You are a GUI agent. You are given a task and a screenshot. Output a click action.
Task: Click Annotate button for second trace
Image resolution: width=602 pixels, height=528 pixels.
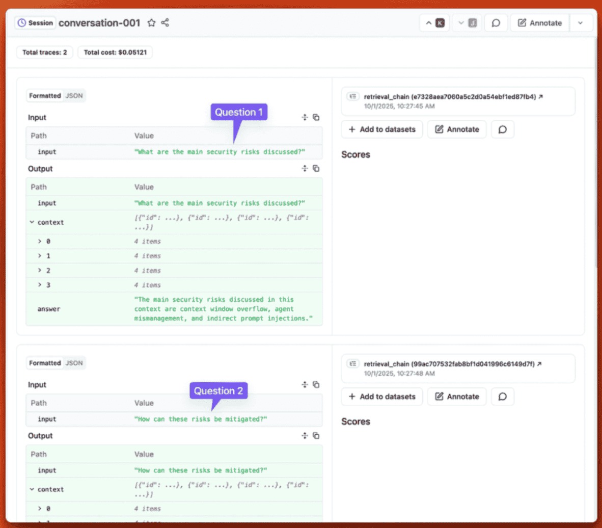point(457,397)
